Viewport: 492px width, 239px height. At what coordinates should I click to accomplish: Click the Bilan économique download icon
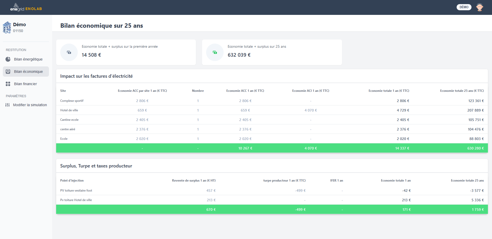[8, 72]
